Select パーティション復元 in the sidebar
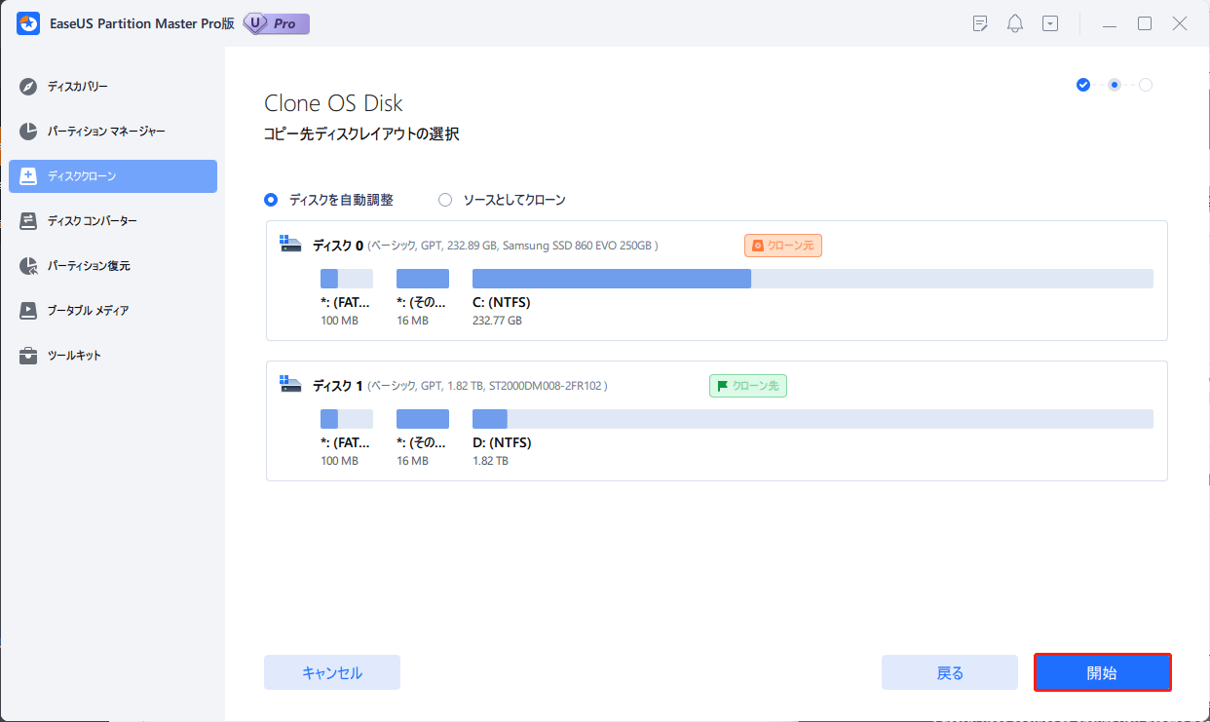Viewport: 1210px width, 722px height. click(x=29, y=265)
